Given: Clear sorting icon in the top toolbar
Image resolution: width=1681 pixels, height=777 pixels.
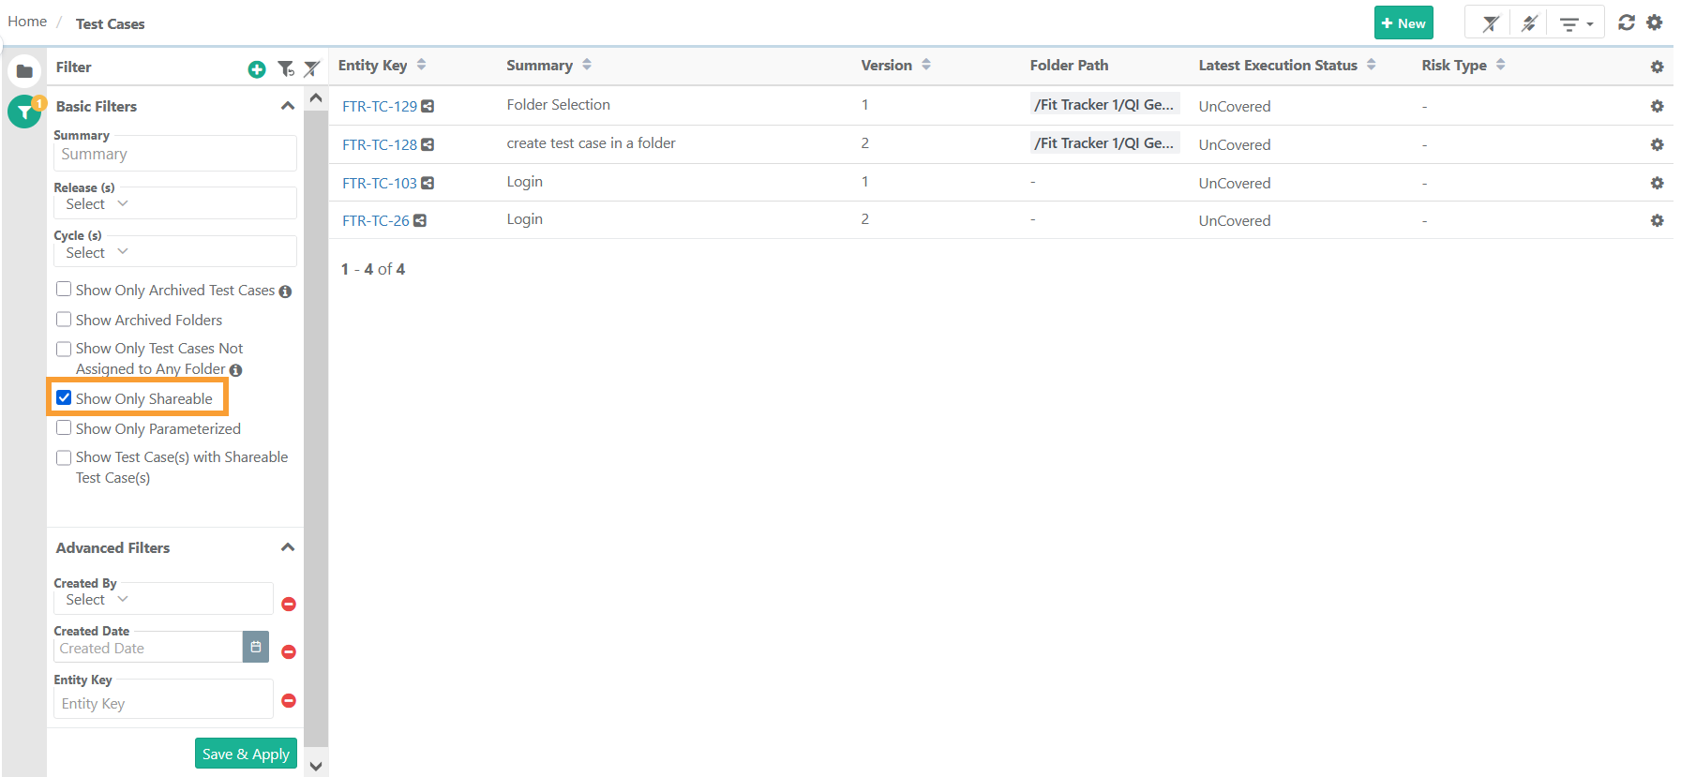Looking at the screenshot, I should [x=1529, y=23].
